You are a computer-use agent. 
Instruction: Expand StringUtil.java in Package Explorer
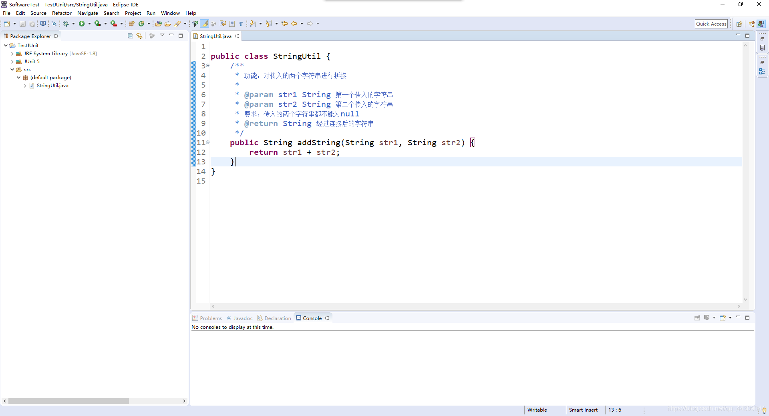point(25,86)
